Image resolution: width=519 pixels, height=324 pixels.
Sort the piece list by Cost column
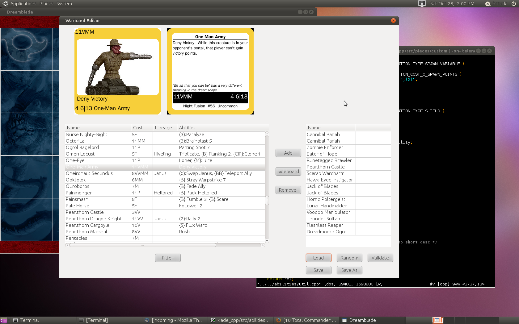[x=138, y=128]
